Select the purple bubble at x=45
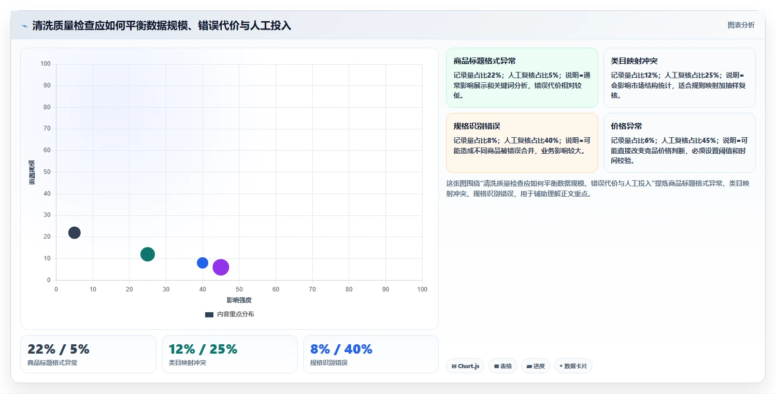 click(x=221, y=267)
